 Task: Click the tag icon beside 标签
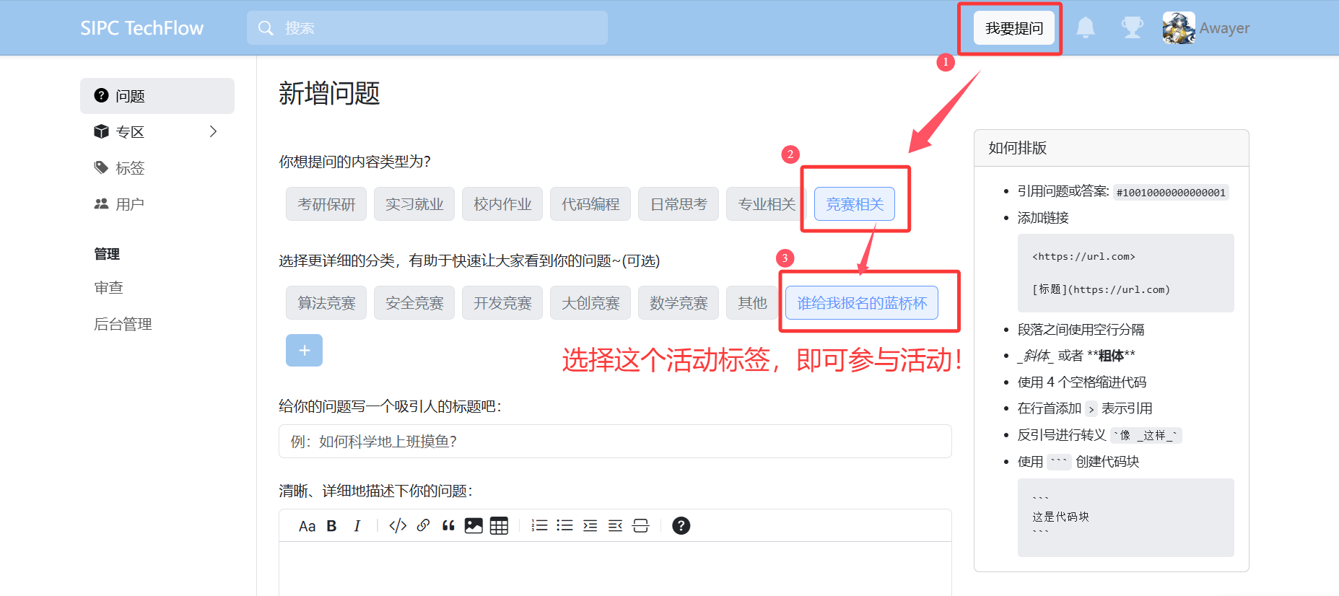[101, 167]
